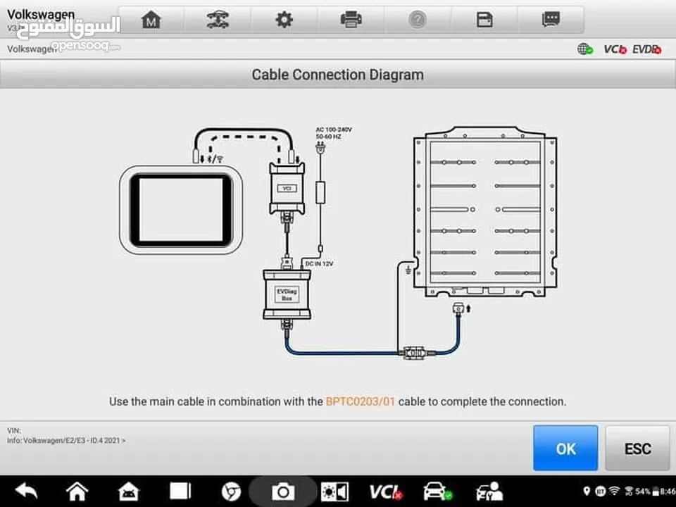Open the MaxiSys Android home icon
Screen dimensions: 676x507
pyautogui.click(x=128, y=491)
